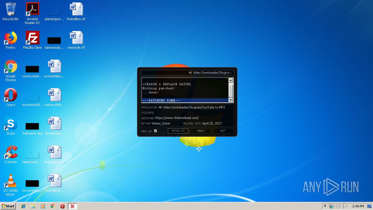This screenshot has width=373, height=210.
Task: Click the [SEARCH & REPLACE PATCH] log line
Action: [x=167, y=84]
